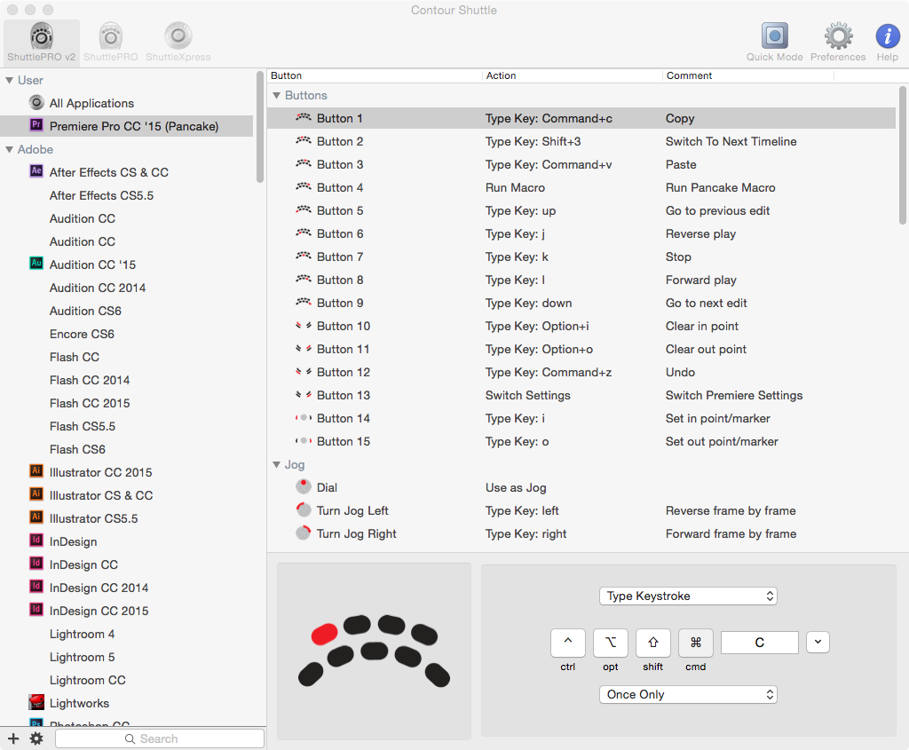This screenshot has width=909, height=750.
Task: Click the Lightworks application entry
Action: [79, 703]
